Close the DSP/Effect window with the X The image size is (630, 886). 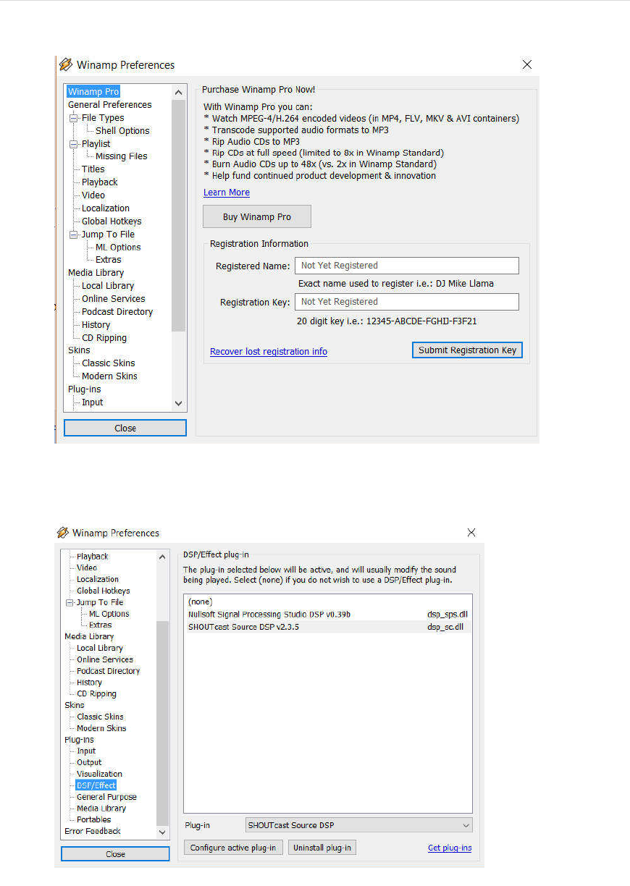coord(471,533)
